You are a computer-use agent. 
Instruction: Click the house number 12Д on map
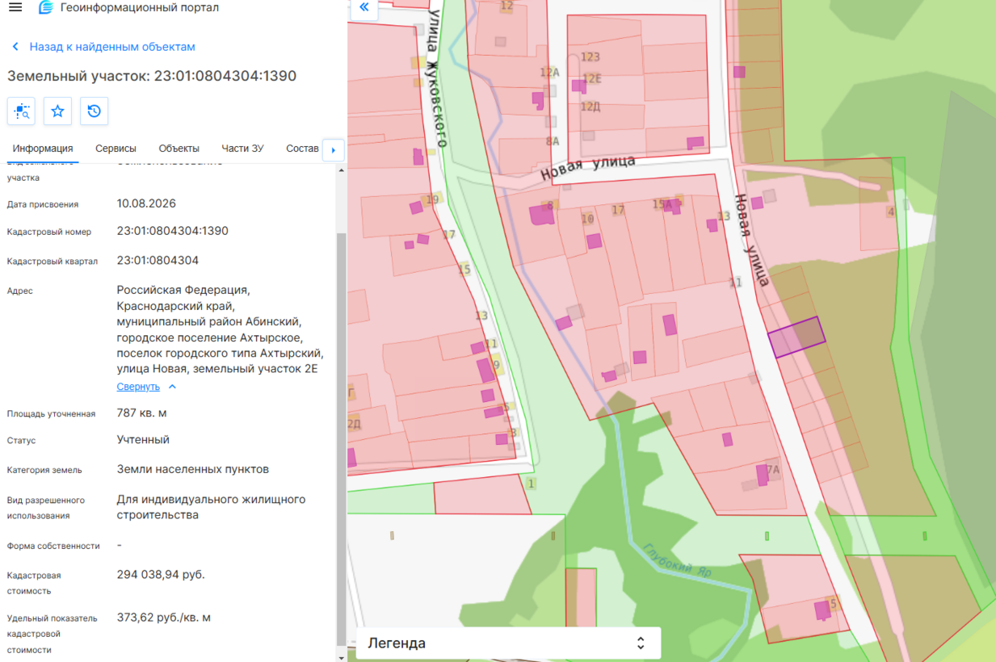click(590, 107)
